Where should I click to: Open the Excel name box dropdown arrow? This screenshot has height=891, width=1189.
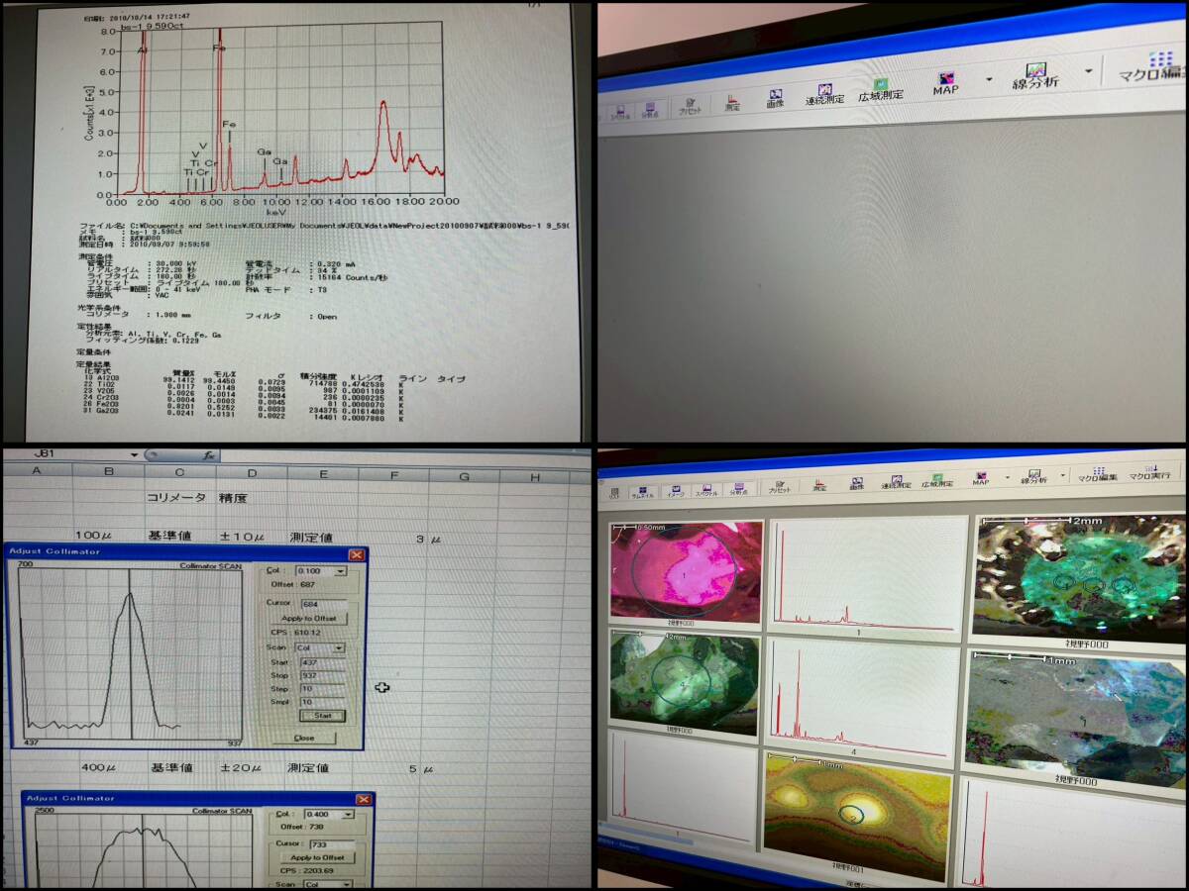133,454
